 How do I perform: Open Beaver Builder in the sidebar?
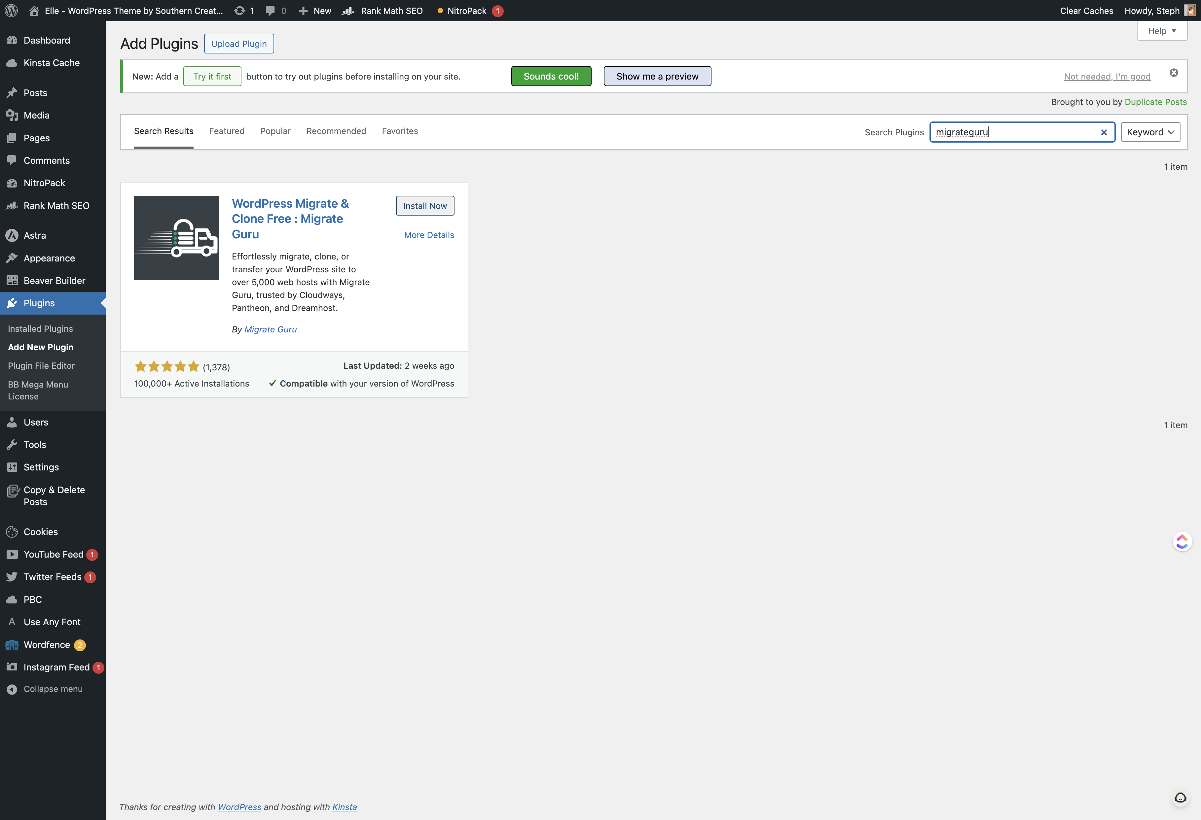54,280
